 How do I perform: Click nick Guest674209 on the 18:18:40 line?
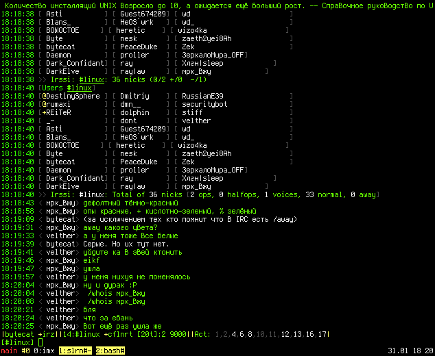pyautogui.click(x=143, y=129)
